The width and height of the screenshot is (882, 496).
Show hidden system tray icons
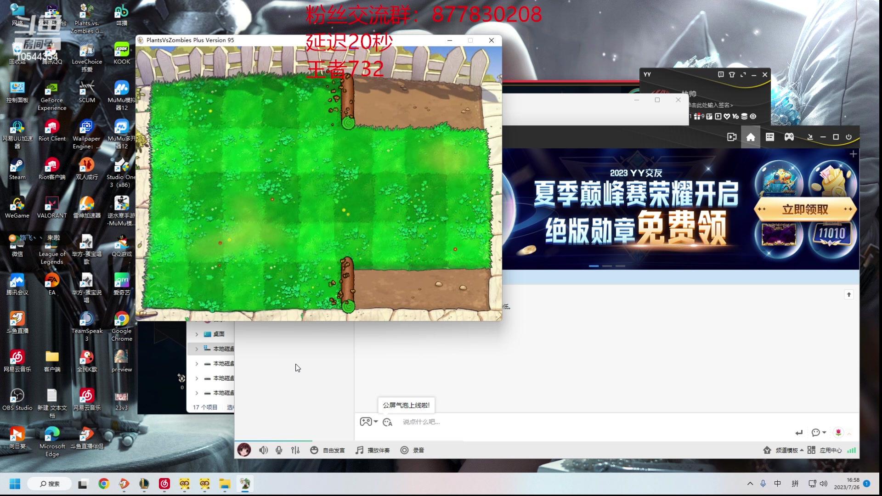coord(750,484)
